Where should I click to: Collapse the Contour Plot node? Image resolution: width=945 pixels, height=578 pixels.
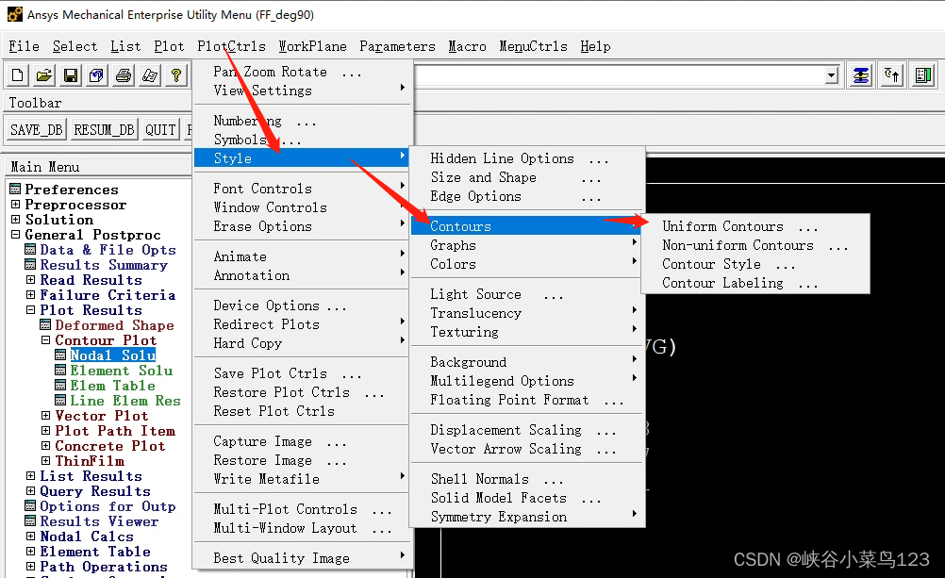46,340
